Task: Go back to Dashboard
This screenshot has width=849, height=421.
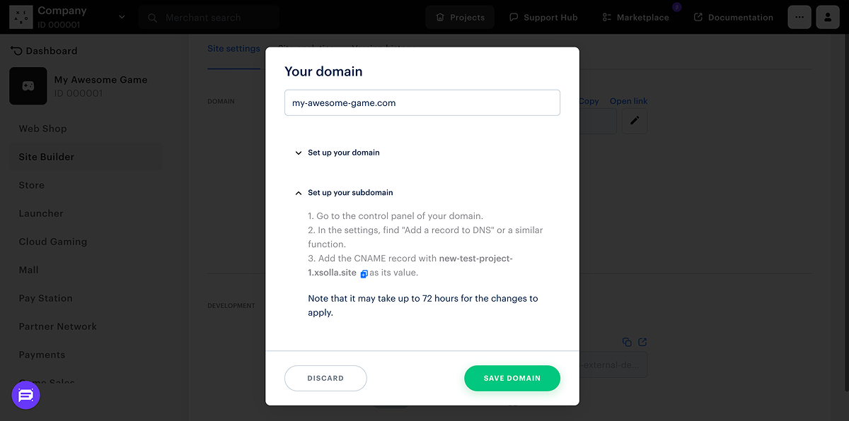Action: [x=44, y=51]
